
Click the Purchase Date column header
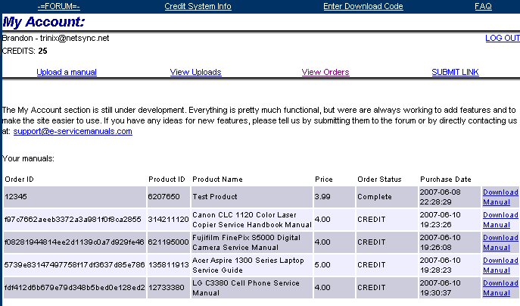tap(445, 180)
